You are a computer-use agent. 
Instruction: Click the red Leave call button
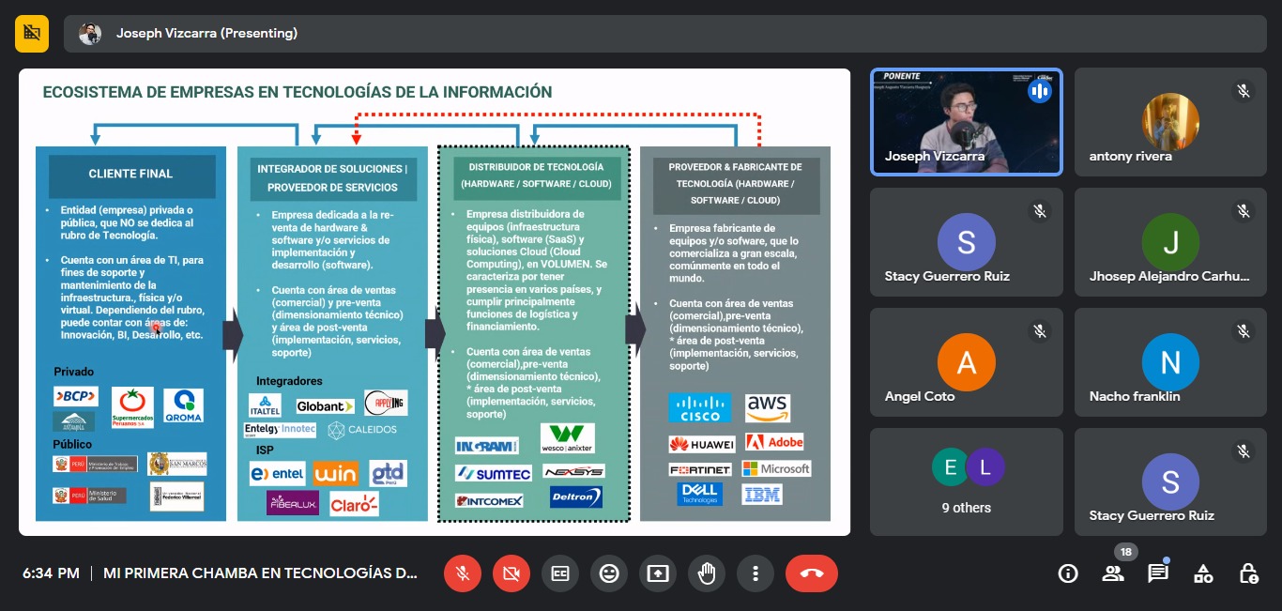click(x=812, y=573)
